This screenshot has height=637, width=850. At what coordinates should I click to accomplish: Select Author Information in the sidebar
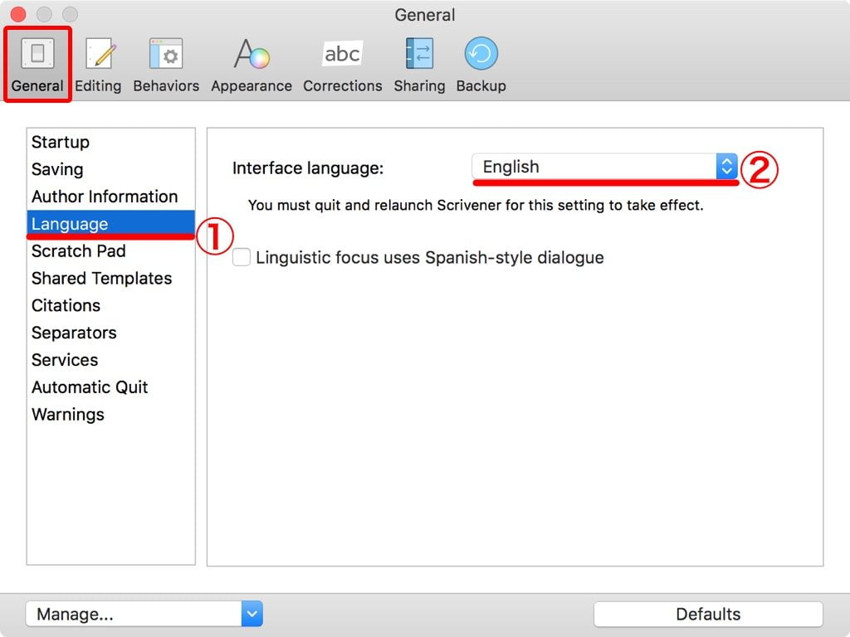pos(110,196)
